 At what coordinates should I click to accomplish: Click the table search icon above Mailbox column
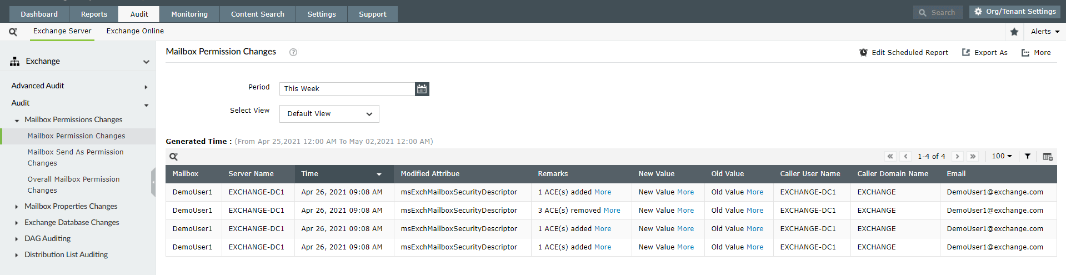tap(173, 157)
